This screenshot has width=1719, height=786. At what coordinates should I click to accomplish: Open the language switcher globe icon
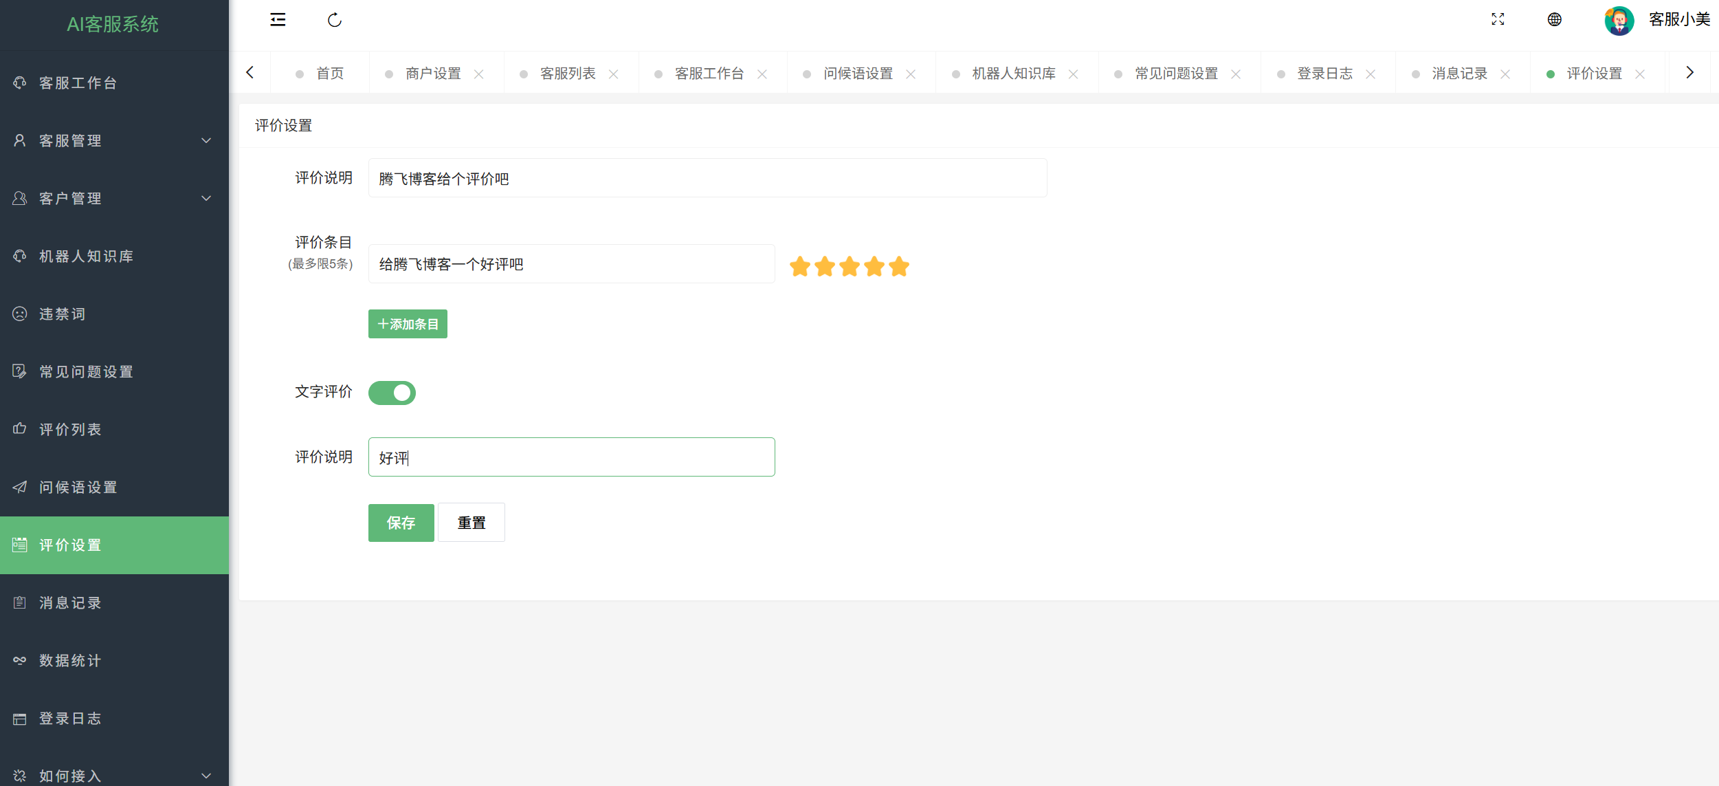(1553, 20)
